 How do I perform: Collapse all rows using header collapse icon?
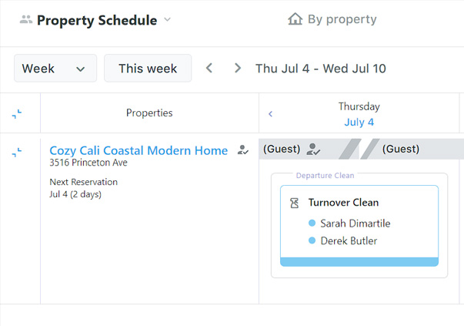(x=17, y=114)
